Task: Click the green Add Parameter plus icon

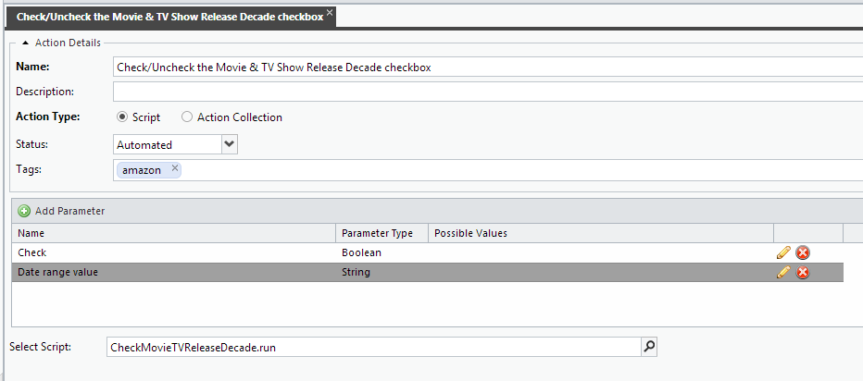Action: (24, 211)
